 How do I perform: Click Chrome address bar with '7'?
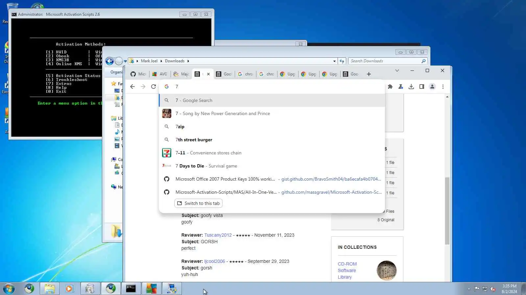[272, 87]
